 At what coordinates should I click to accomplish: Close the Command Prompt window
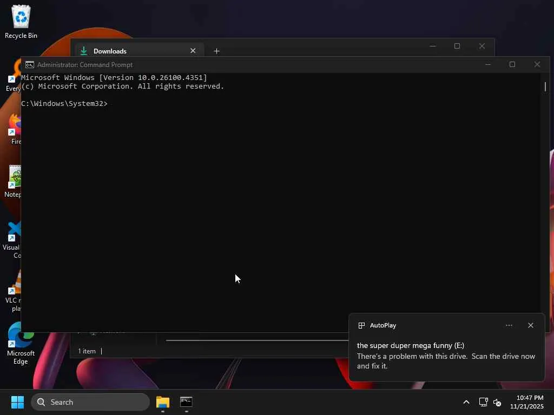coord(537,65)
